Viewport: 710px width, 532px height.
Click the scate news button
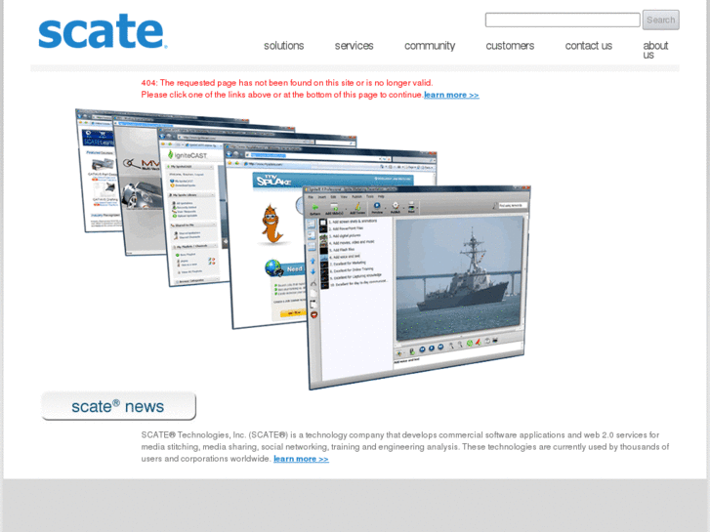(x=118, y=406)
